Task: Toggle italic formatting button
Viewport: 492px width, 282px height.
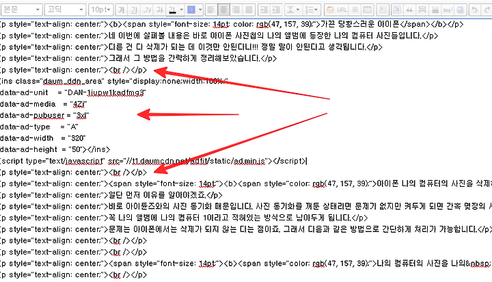Action: point(147,10)
